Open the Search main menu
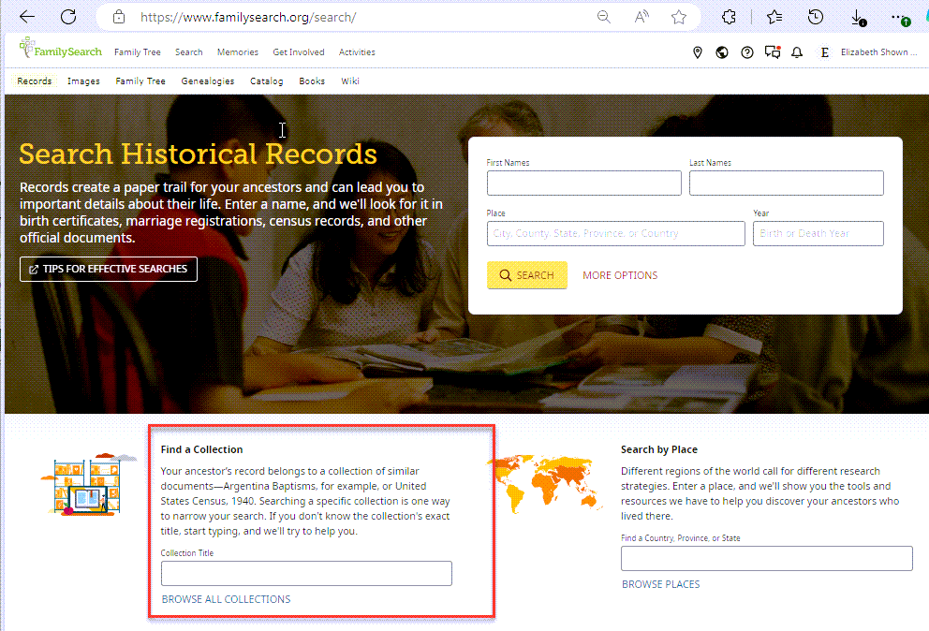The height and width of the screenshot is (631, 929). coord(189,52)
